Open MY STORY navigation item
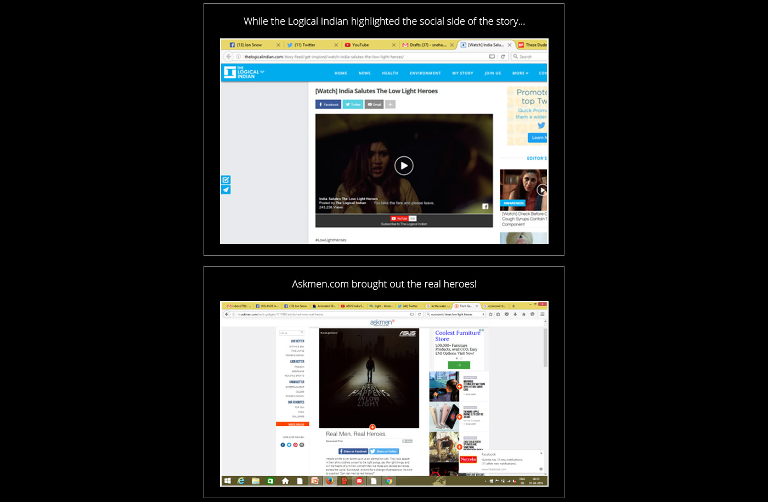768x502 pixels. pos(462,73)
